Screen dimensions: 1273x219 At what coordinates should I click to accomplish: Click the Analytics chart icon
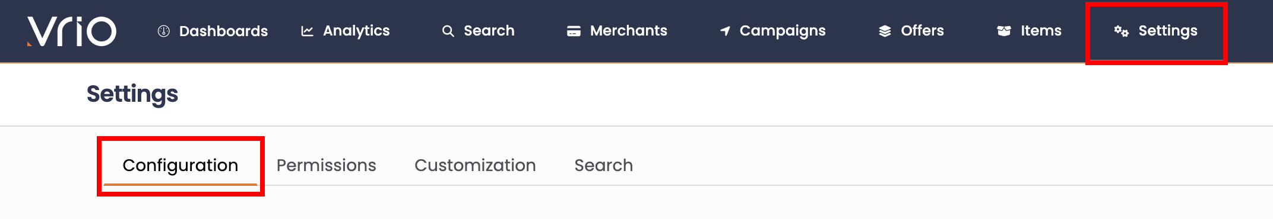coord(307,31)
